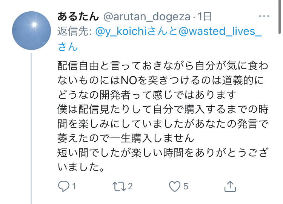Image resolution: width=283 pixels, height=204 pixels.
Task: Click the trailing さん link on second line
Action: click(x=68, y=47)
